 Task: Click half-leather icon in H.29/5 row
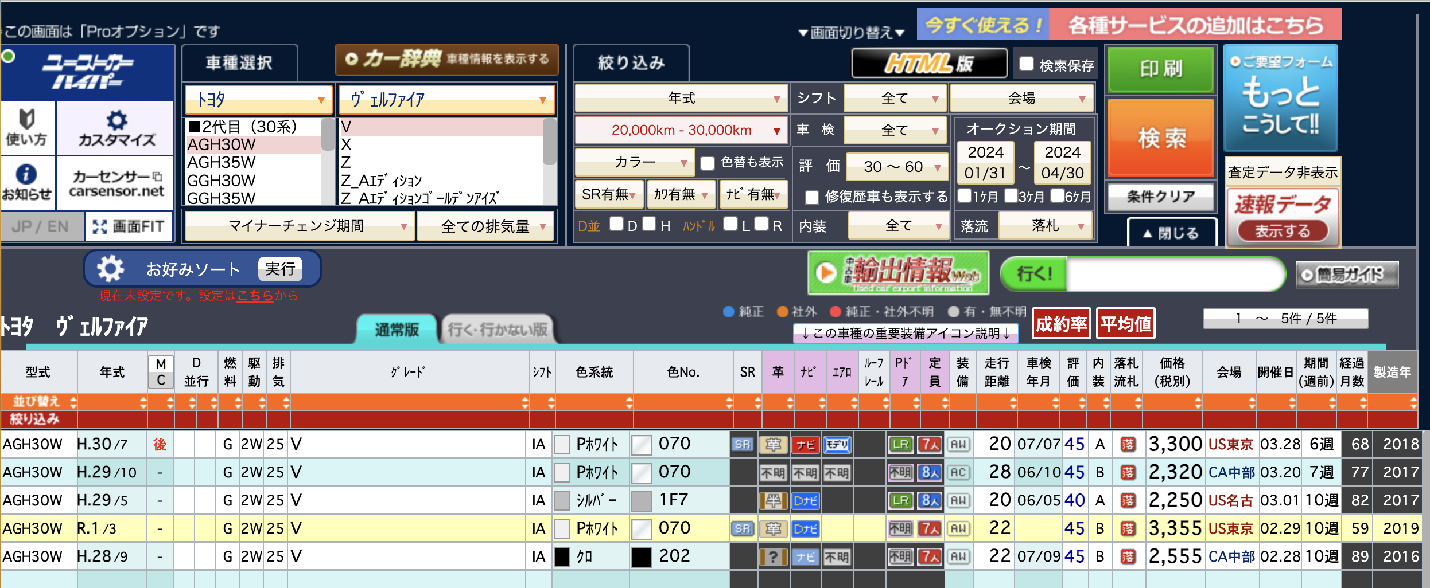(x=773, y=500)
